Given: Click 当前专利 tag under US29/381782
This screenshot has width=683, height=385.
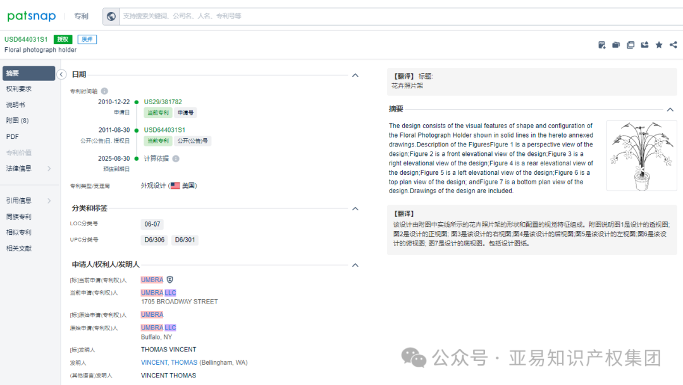Looking at the screenshot, I should click(x=157, y=112).
